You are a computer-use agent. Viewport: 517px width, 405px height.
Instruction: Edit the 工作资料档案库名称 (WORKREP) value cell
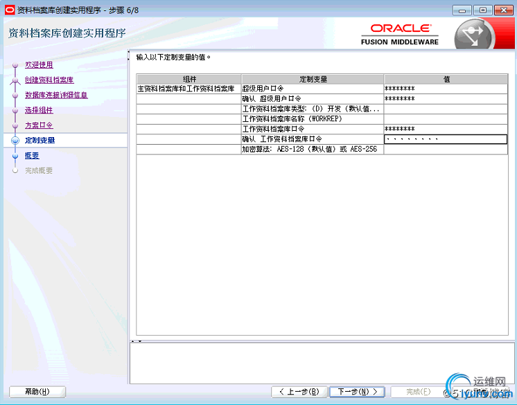pos(446,119)
